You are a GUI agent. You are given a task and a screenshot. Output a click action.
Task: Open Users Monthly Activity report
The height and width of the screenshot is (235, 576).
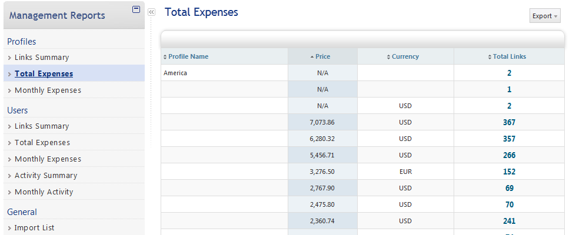[x=44, y=192]
